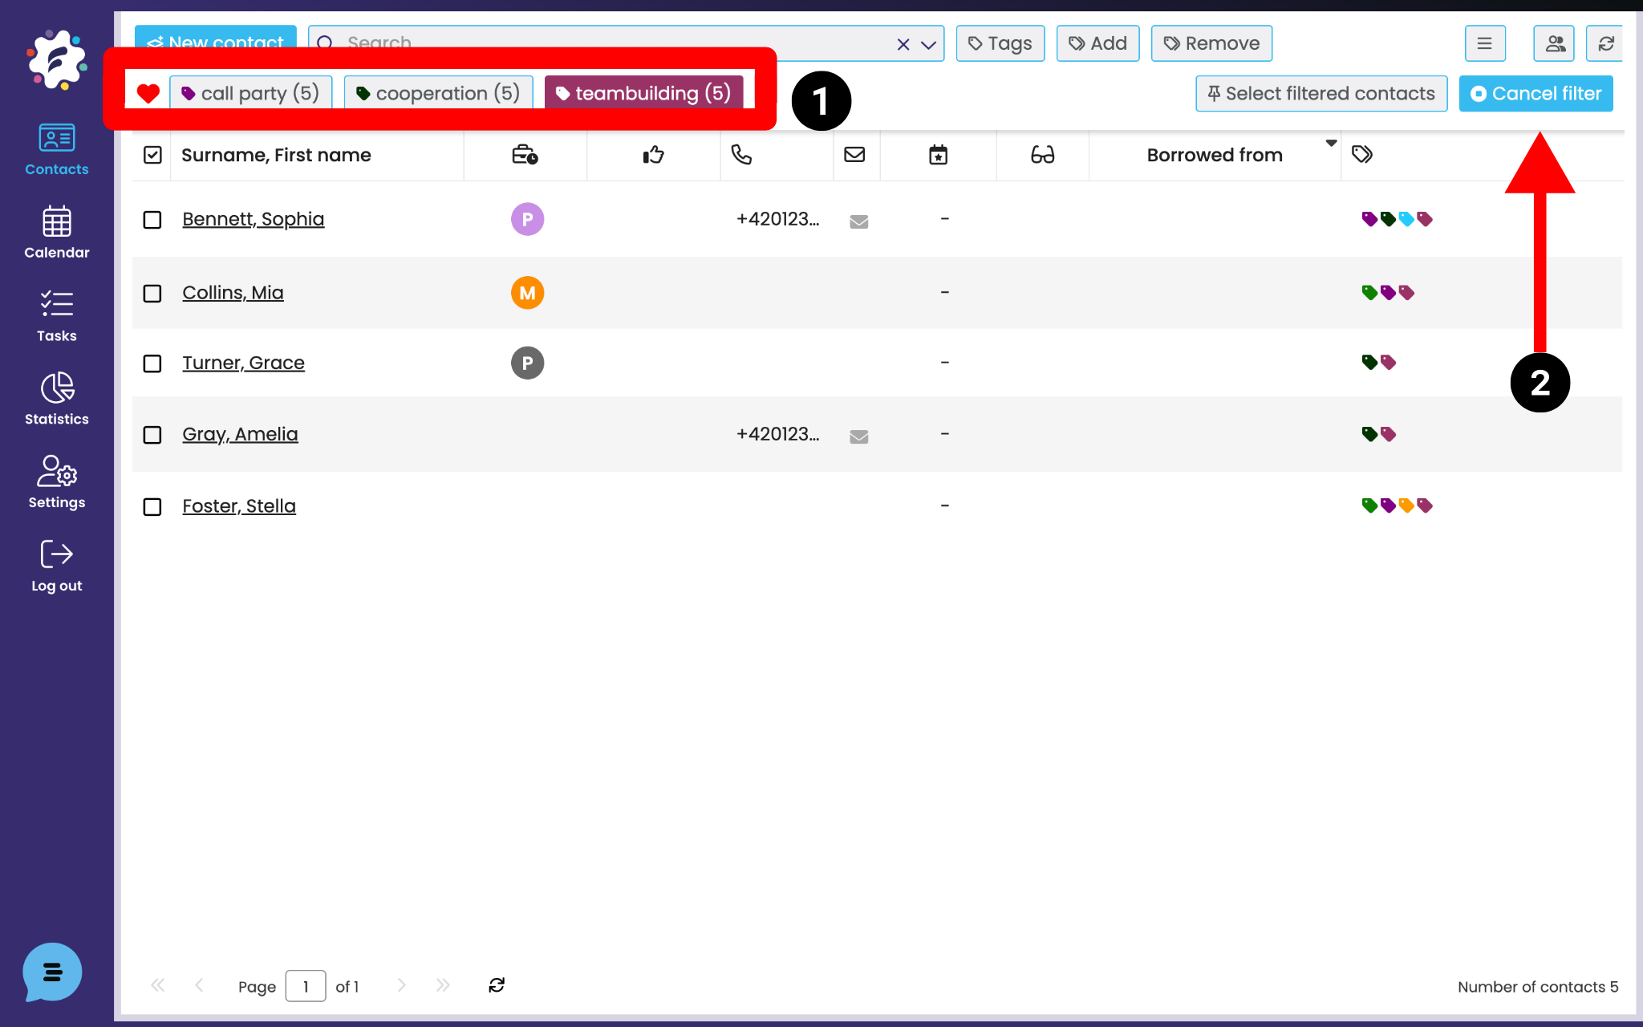Click refresh icon beside pagination
Viewport: 1643px width, 1027px height.
[x=497, y=985]
